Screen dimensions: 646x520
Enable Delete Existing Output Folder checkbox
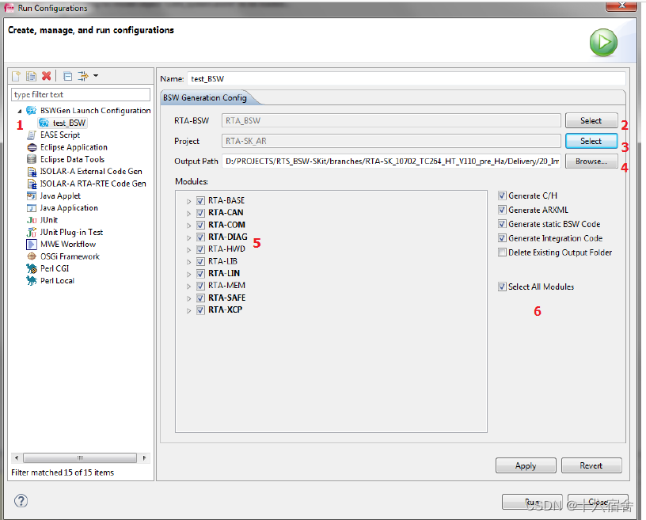[x=502, y=252]
